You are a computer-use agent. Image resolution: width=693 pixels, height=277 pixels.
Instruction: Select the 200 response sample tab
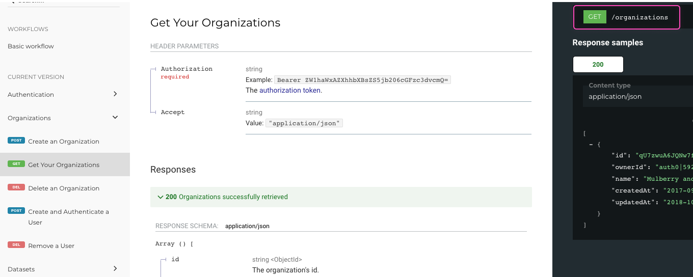tap(598, 65)
